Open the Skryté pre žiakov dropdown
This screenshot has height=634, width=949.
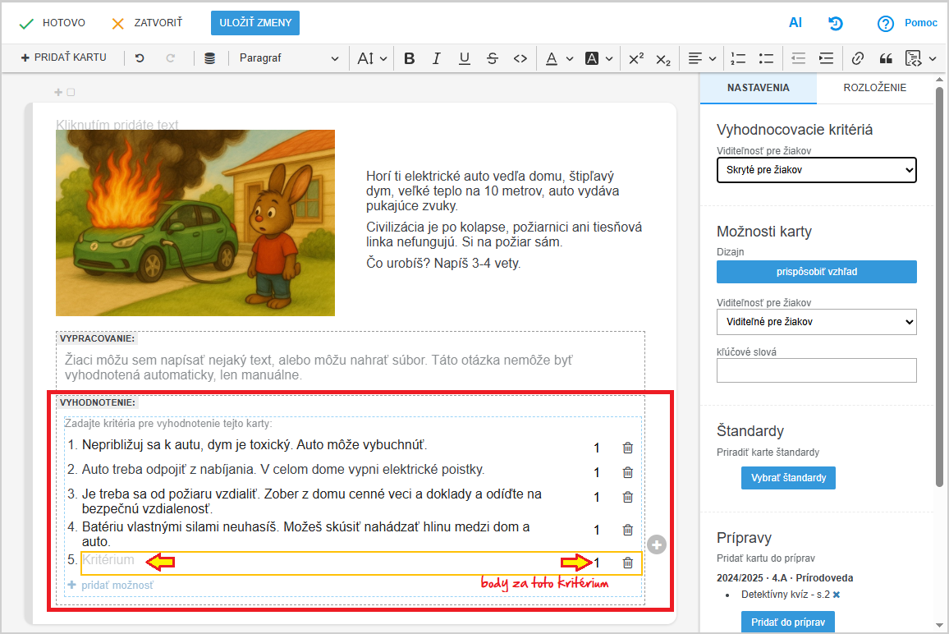point(817,170)
